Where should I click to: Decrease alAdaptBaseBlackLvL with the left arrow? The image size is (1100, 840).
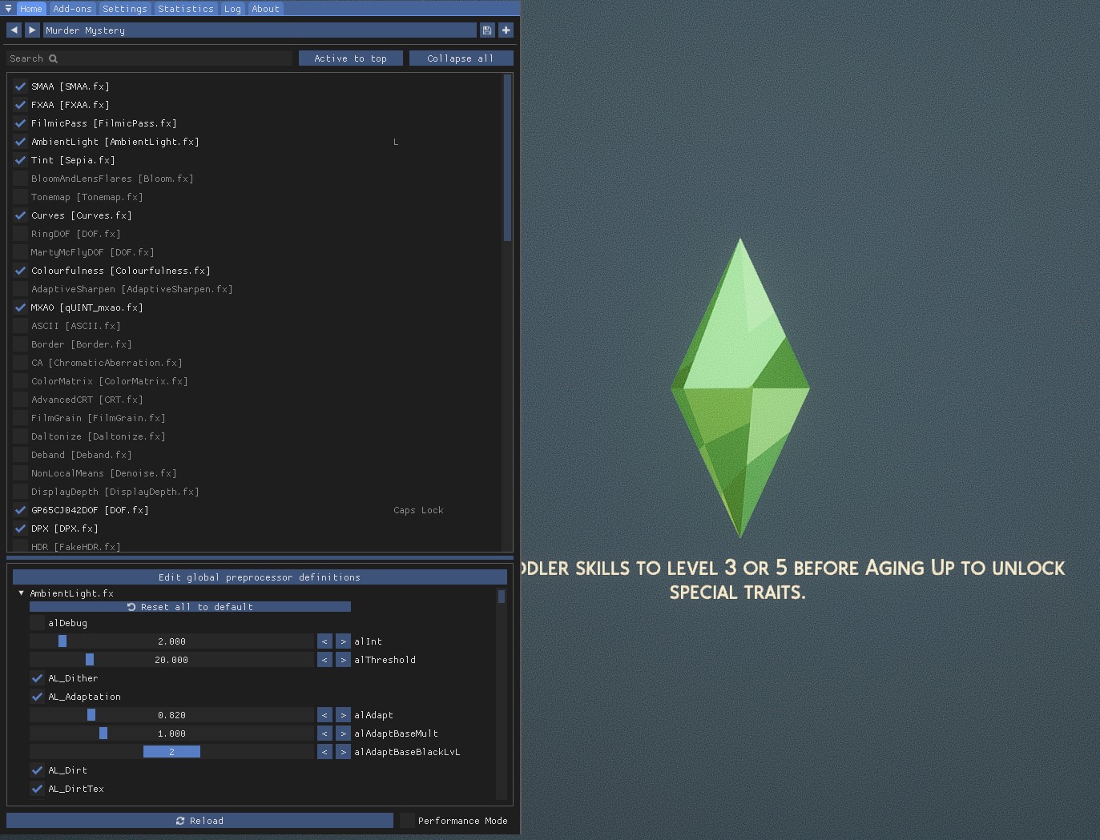[324, 752]
